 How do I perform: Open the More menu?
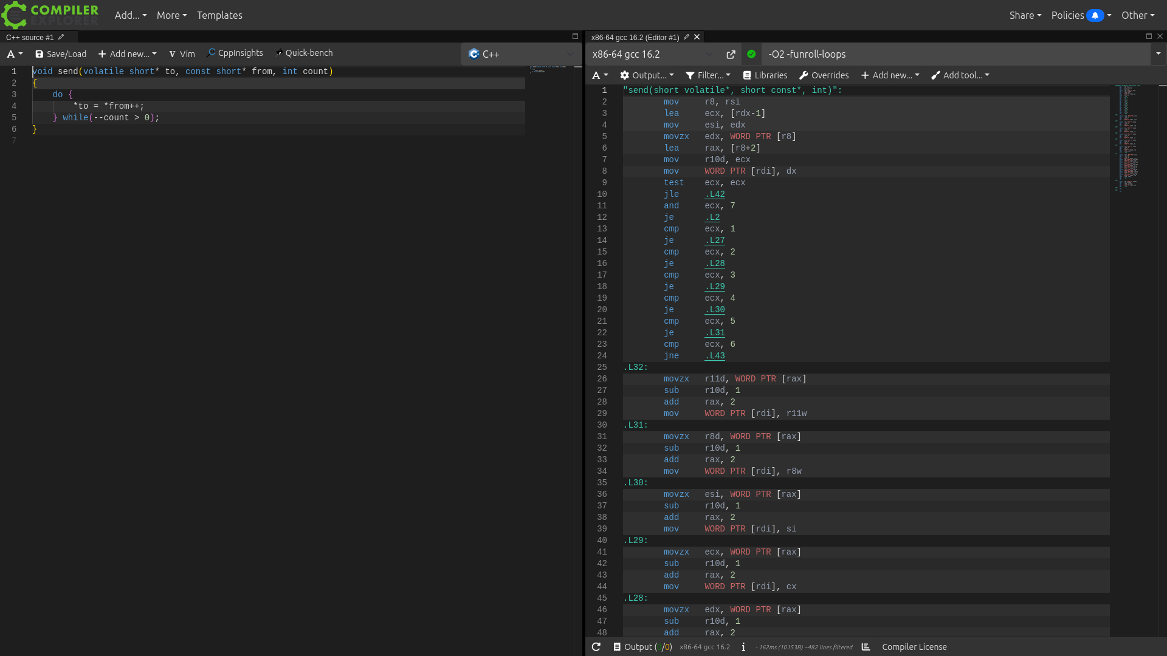click(171, 15)
